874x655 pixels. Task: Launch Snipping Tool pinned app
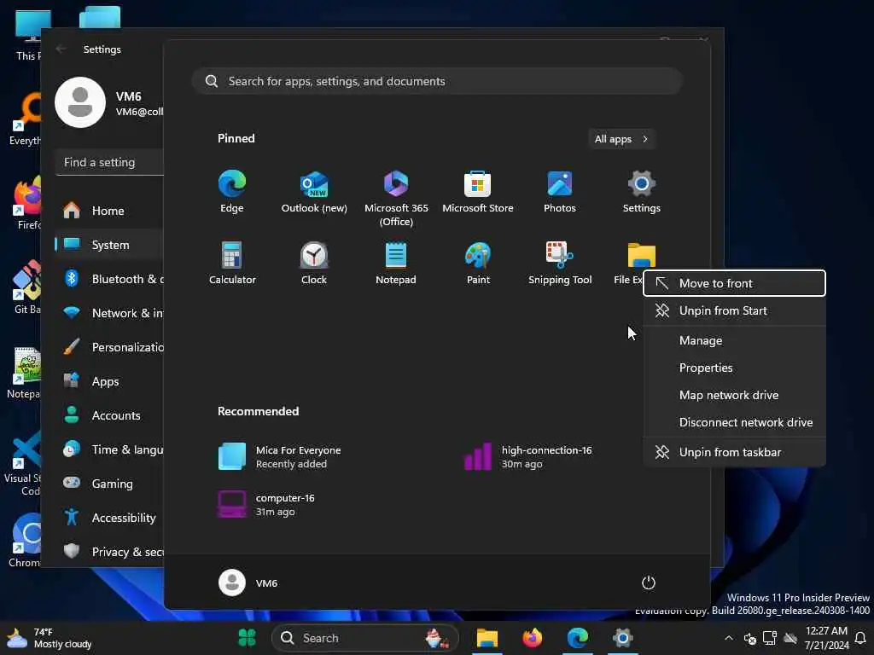[560, 263]
